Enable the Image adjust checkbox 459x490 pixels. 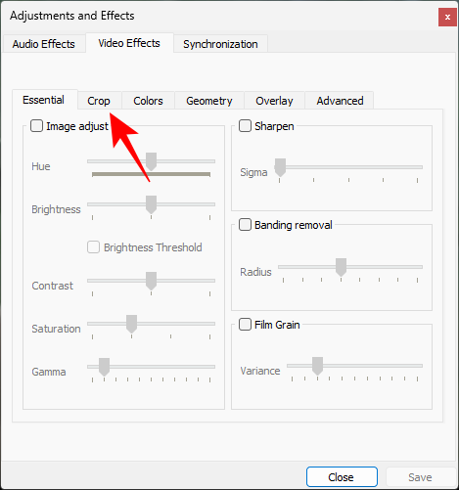(x=36, y=126)
